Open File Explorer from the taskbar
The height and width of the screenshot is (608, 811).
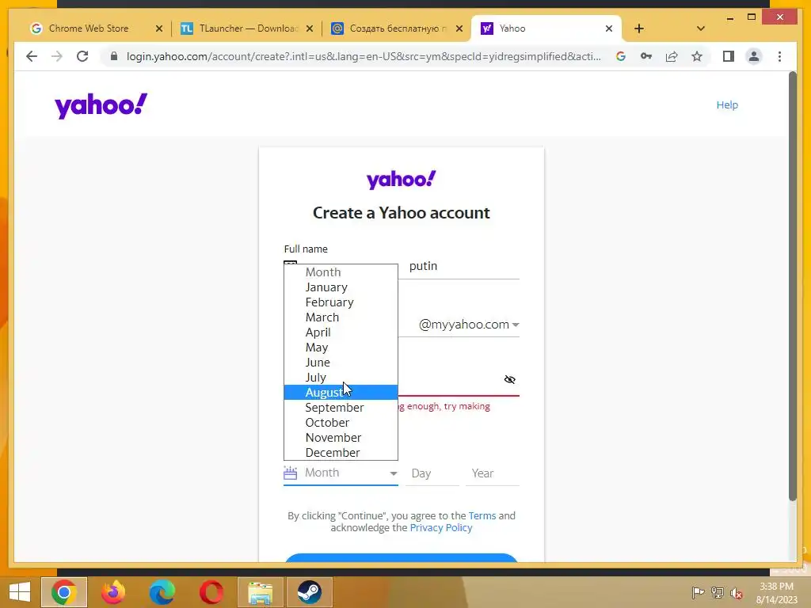260,592
